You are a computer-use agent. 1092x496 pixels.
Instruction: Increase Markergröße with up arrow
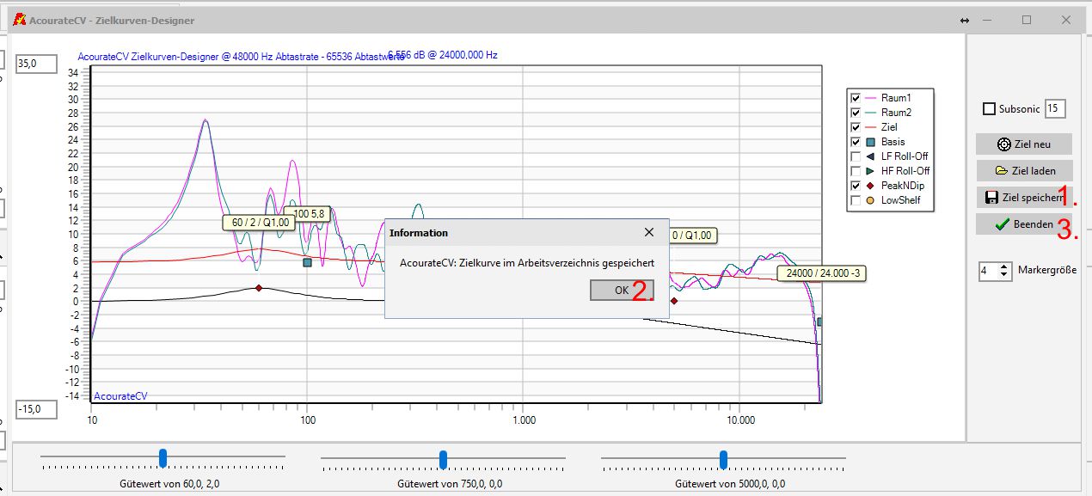[x=1003, y=267]
